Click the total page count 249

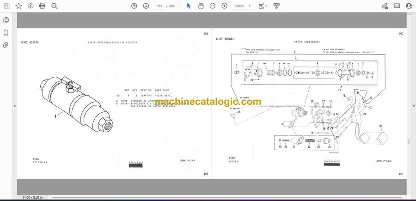tap(171, 6)
